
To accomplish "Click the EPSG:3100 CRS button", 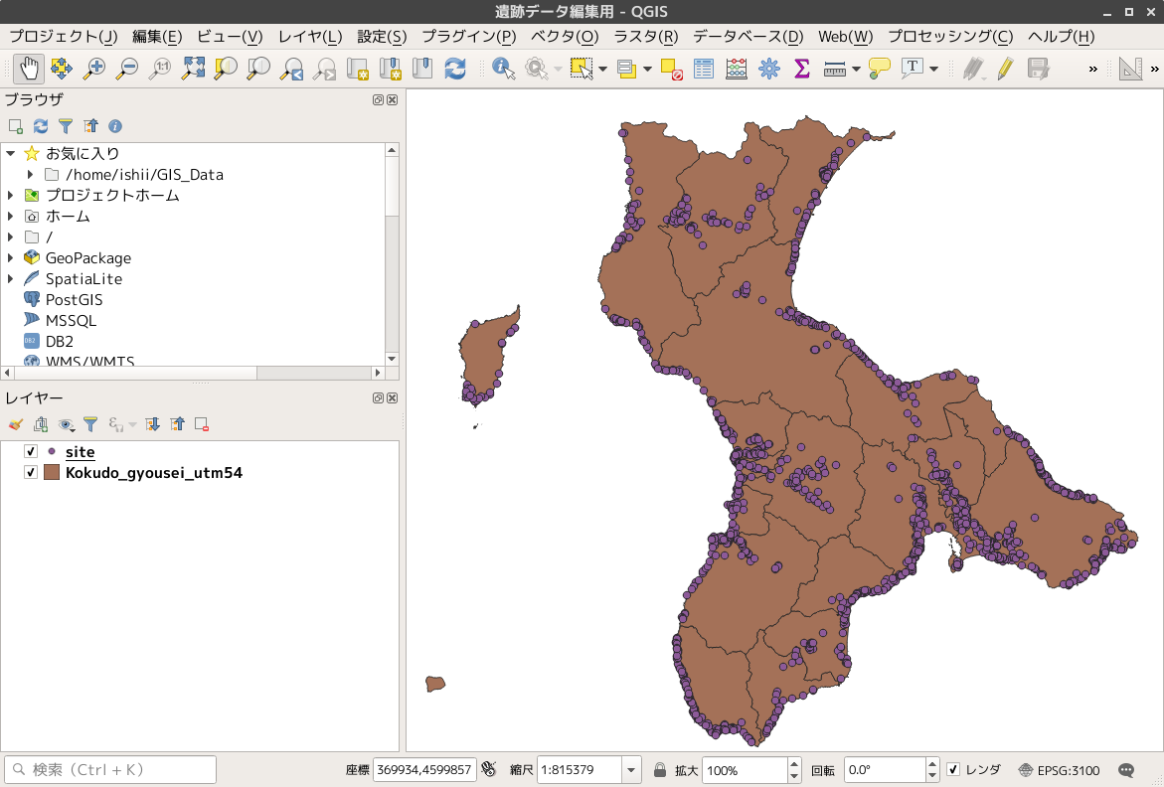I will (1060, 770).
